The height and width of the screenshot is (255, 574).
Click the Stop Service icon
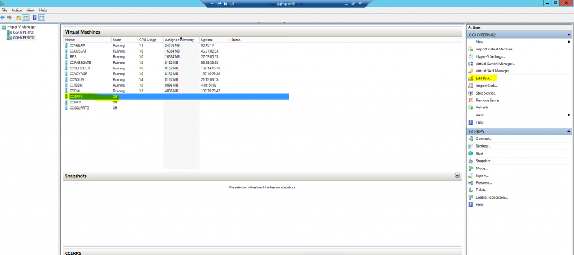pyautogui.click(x=471, y=93)
